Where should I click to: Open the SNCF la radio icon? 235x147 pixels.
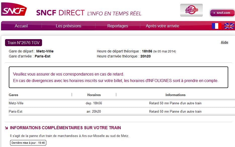pos(191,10)
